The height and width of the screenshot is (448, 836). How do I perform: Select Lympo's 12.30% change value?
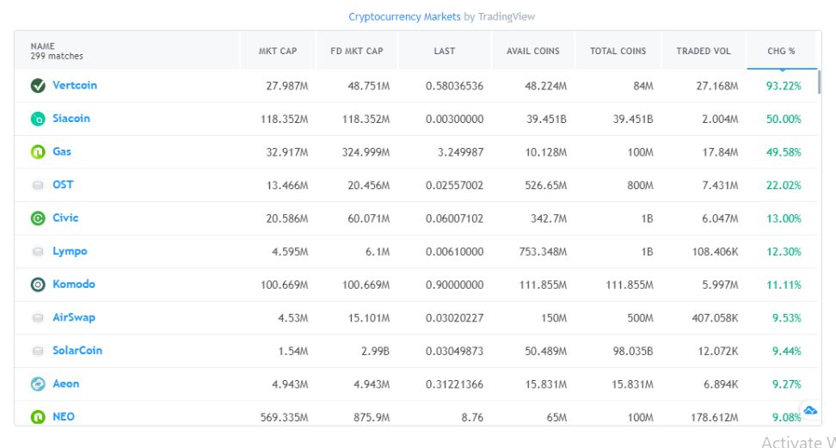tap(784, 251)
